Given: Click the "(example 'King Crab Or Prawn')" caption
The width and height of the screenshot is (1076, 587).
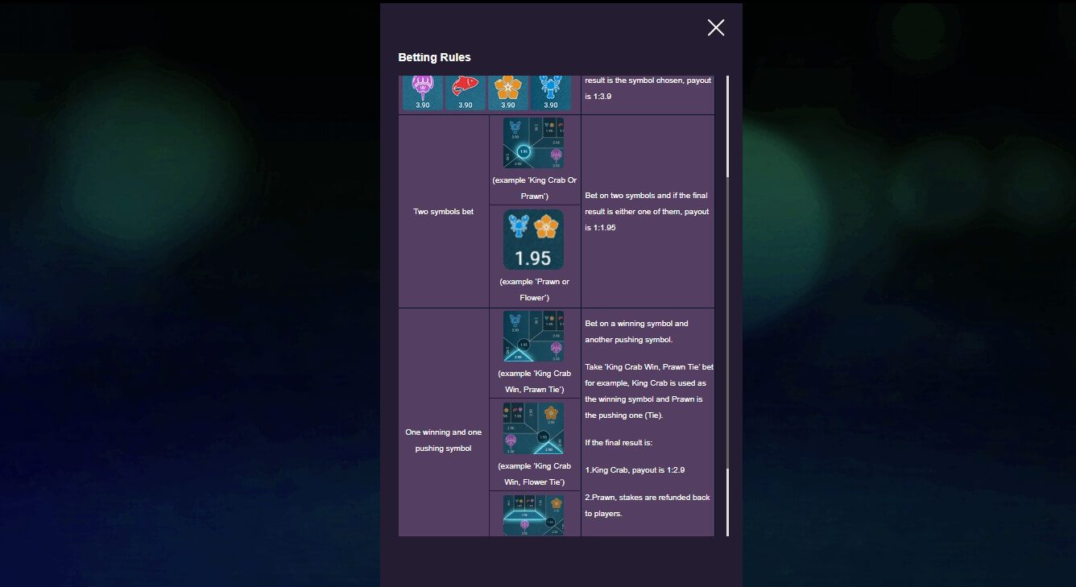Looking at the screenshot, I should pyautogui.click(x=535, y=188).
